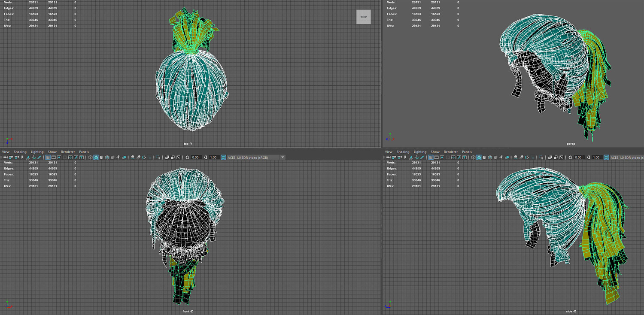The image size is (644, 315).
Task: Click Bookmarks icon in side view toolbar
Action: (x=405, y=157)
